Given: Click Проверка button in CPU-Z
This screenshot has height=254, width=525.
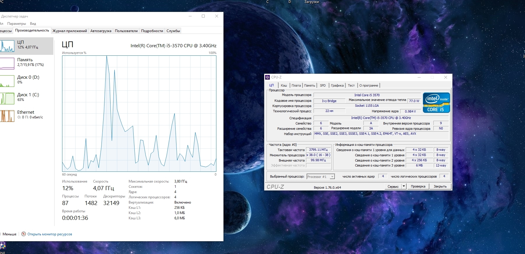Looking at the screenshot, I should point(418,186).
